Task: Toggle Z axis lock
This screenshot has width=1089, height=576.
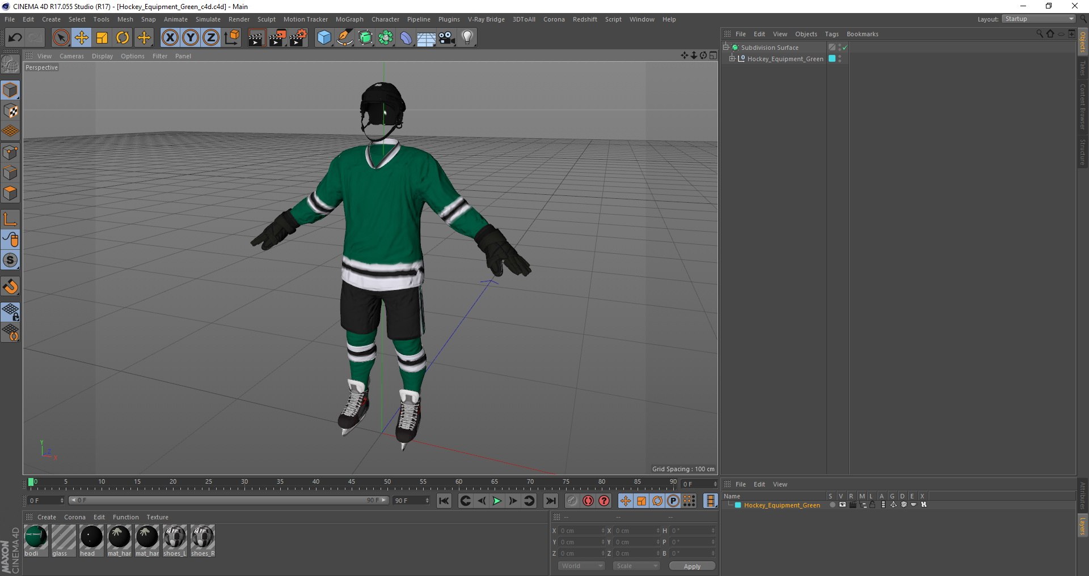Action: click(211, 38)
